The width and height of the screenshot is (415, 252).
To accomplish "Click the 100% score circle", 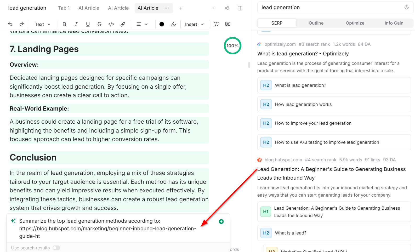I will pos(232,46).
